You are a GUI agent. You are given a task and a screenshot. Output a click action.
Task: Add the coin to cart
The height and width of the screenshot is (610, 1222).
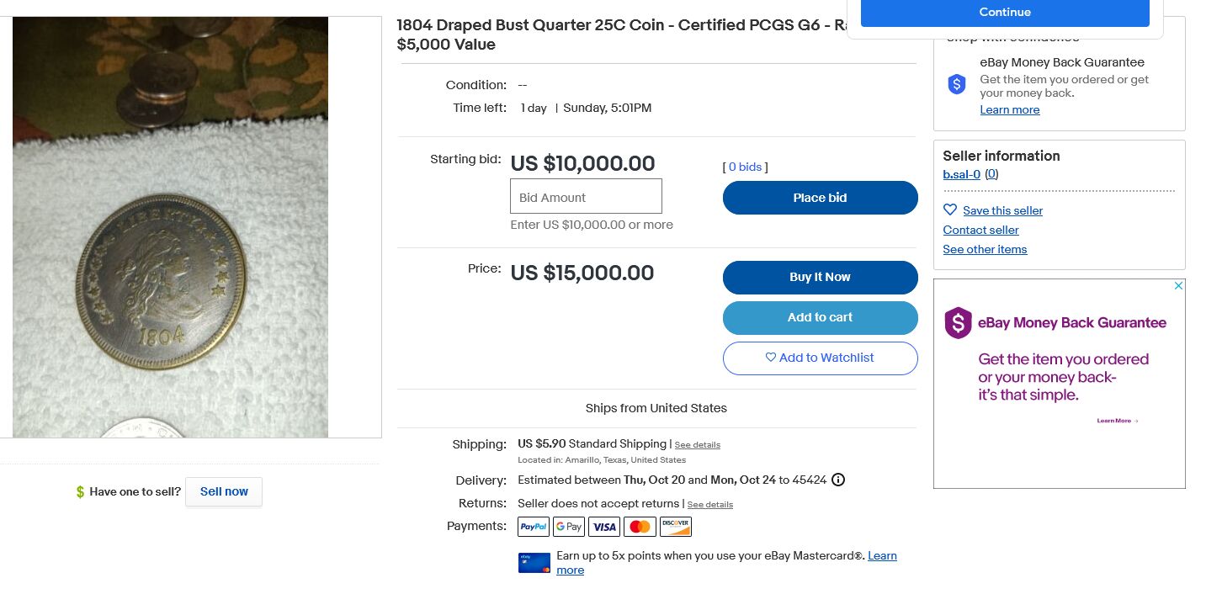(x=820, y=318)
